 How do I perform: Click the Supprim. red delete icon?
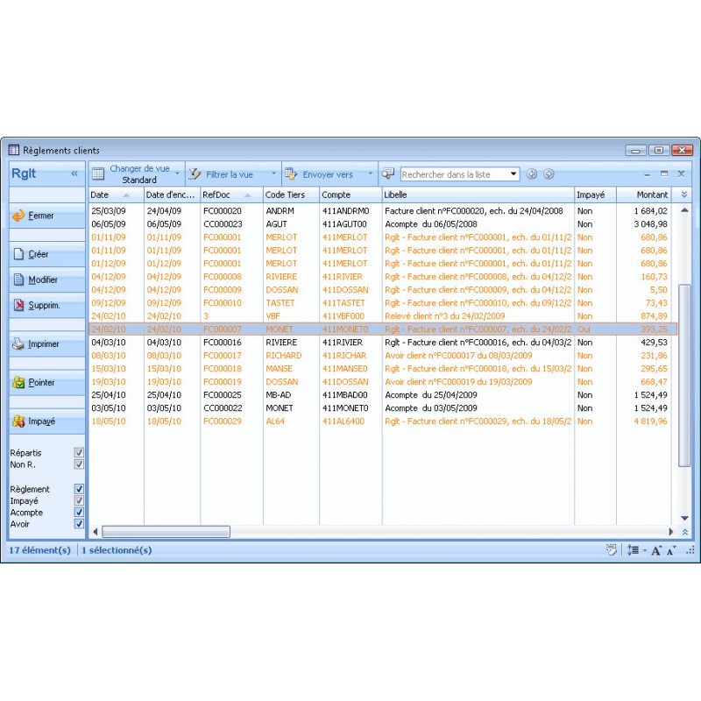(x=18, y=305)
